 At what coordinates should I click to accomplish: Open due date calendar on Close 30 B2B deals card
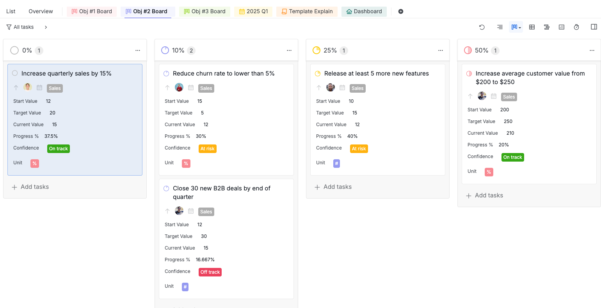(191, 211)
